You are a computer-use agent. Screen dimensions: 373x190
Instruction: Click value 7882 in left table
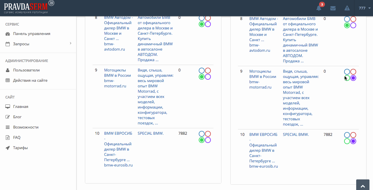pyautogui.click(x=183, y=134)
